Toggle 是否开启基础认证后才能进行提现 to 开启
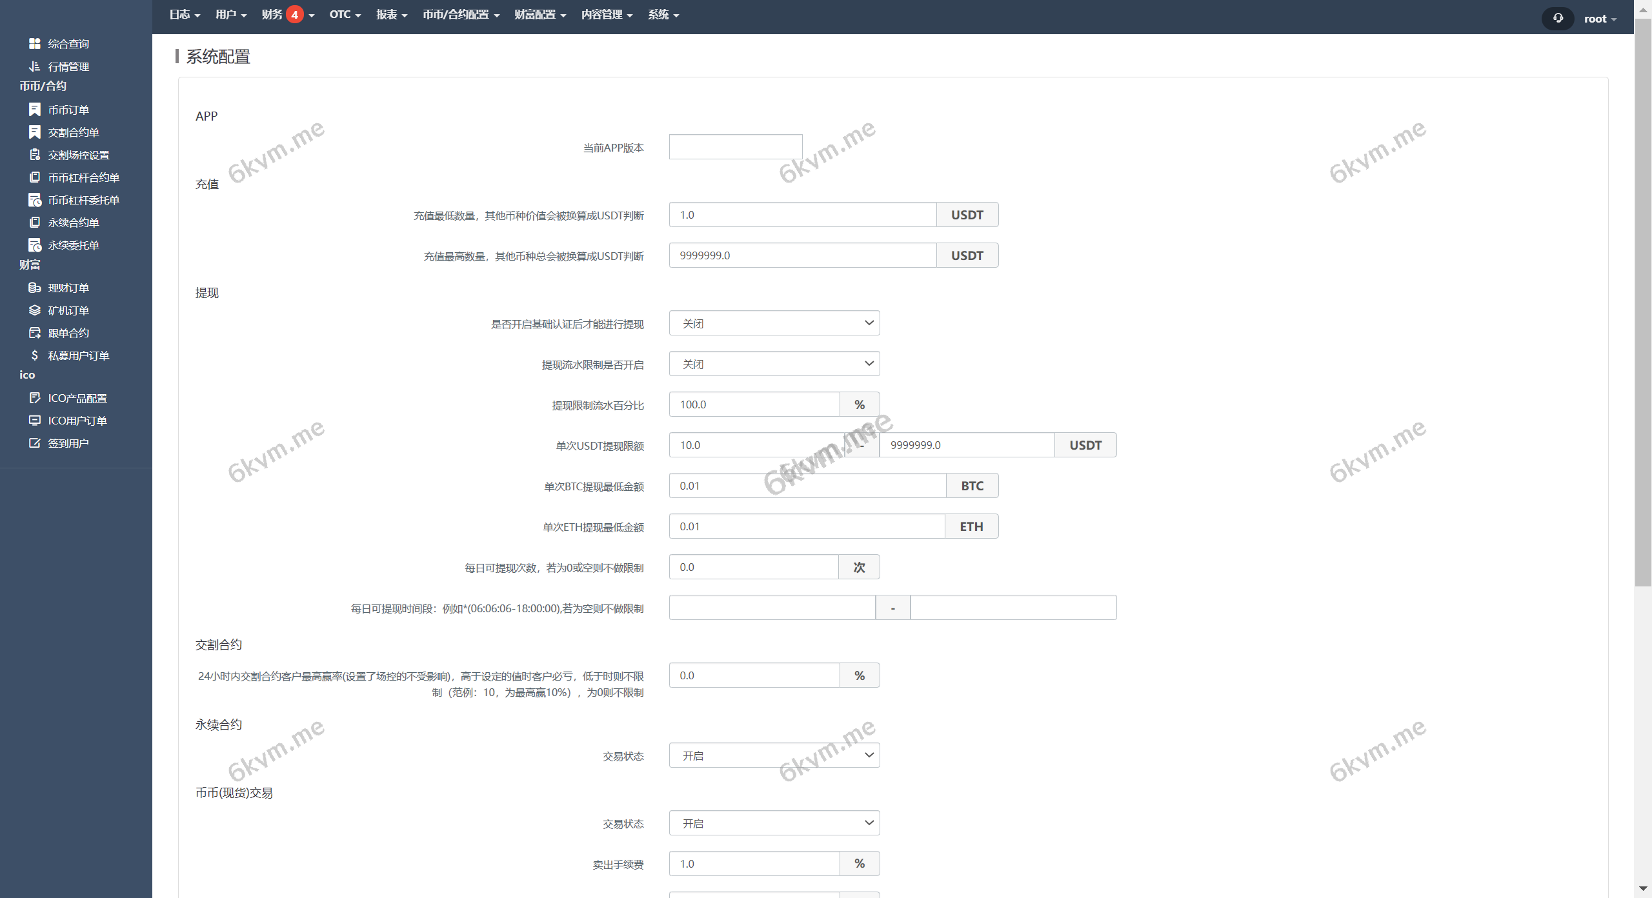1652x898 pixels. click(774, 323)
